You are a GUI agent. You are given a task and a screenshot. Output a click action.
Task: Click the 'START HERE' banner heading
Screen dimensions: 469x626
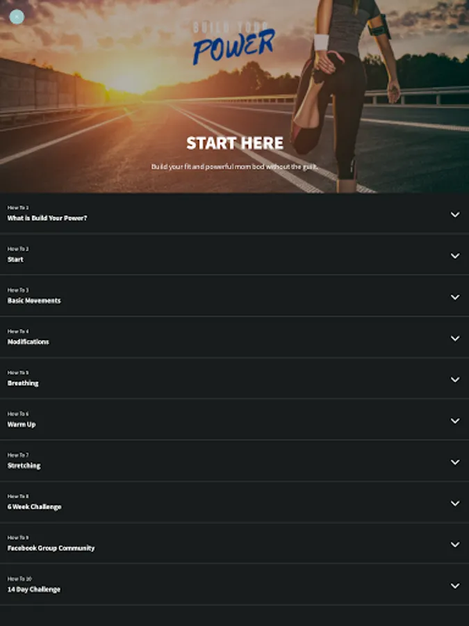pyautogui.click(x=235, y=143)
